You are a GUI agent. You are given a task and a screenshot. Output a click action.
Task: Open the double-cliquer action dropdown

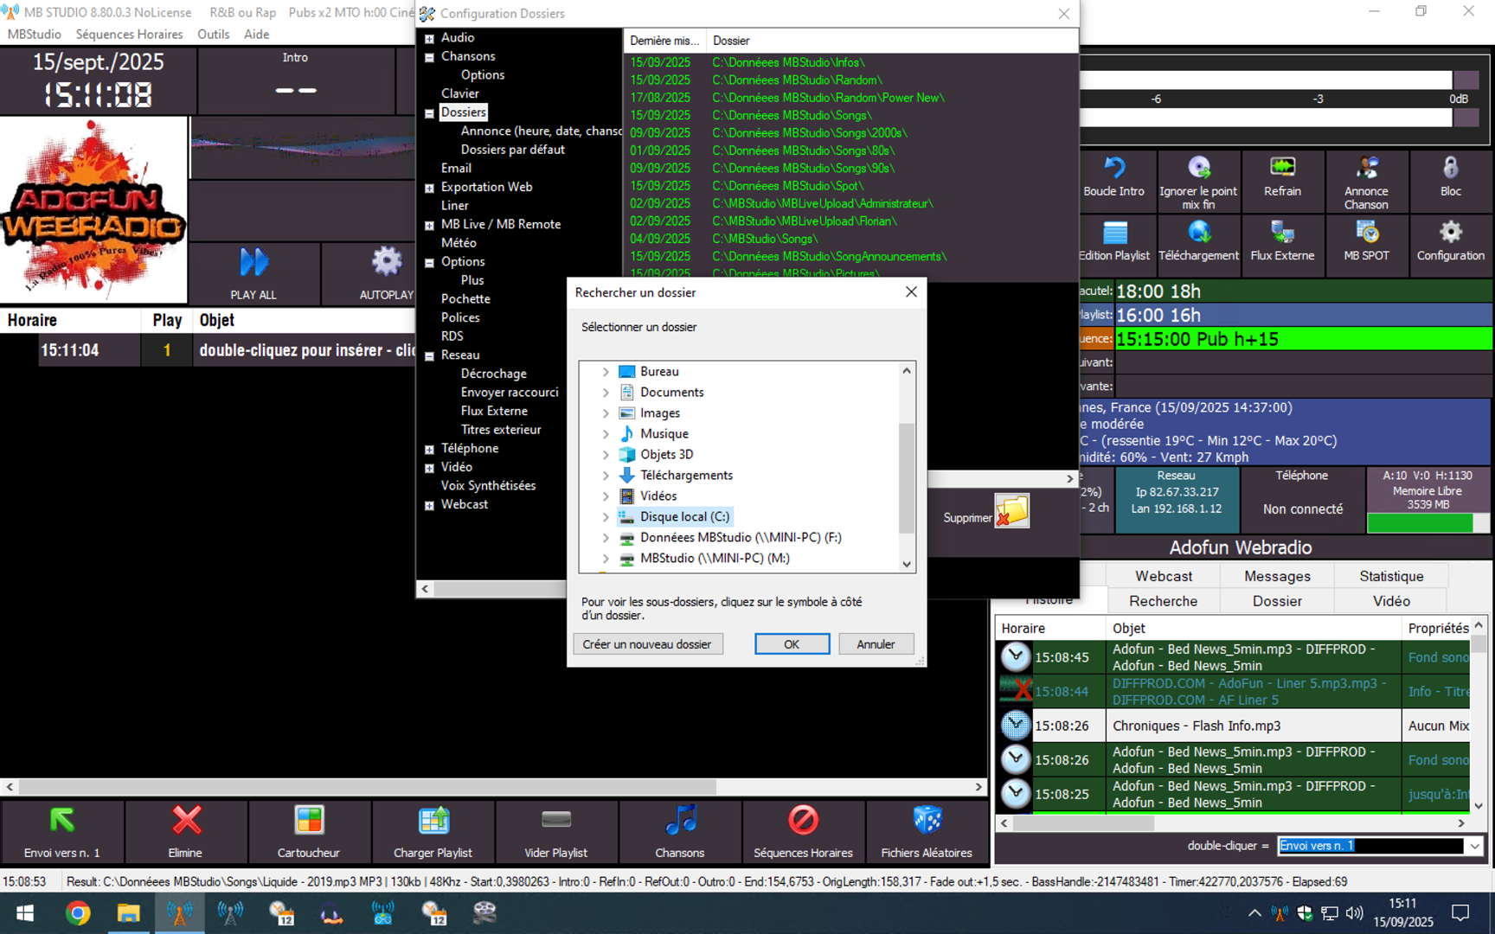click(1474, 846)
